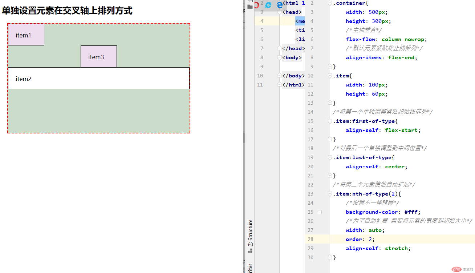Click the page heading 单独设置元素在交叉轴上排列方式
475x273 pixels.
67,11
